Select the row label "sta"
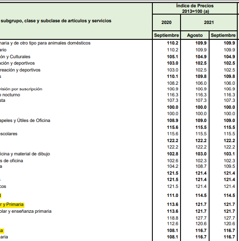239x241 pixels. (3, 101)
